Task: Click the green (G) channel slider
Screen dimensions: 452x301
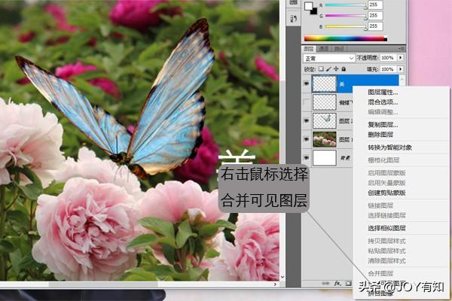Action: coord(346,16)
